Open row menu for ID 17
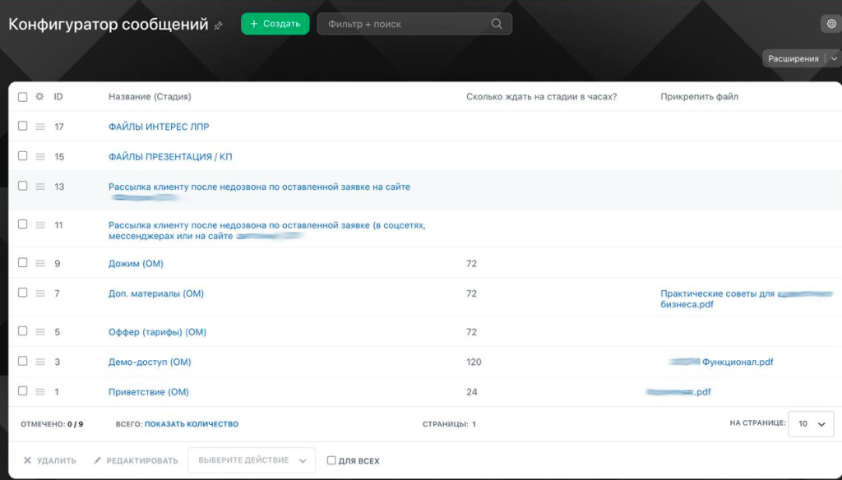Screen dimensions: 842x480 pyautogui.click(x=39, y=127)
